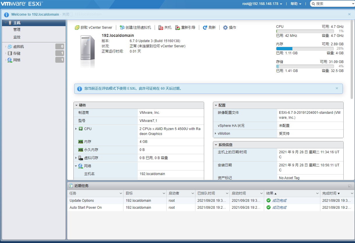Click into the search input field
This screenshot has height=243, width=355.
(333, 4)
